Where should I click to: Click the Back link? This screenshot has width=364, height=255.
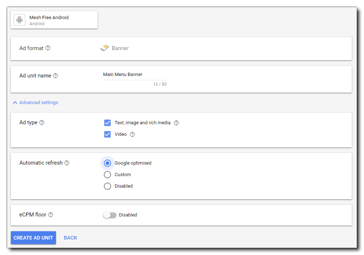coord(70,238)
